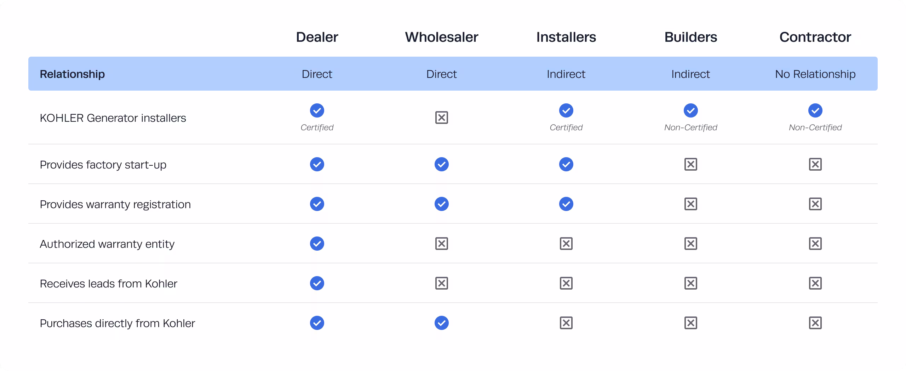Click Builders X mark for Provides factory start-up

[x=691, y=164]
